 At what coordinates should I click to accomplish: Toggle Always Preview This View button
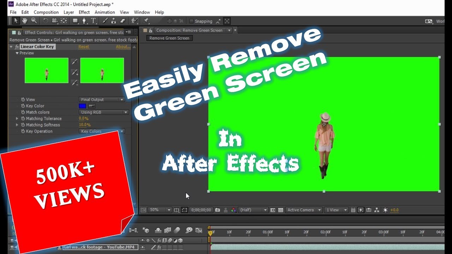(x=143, y=210)
